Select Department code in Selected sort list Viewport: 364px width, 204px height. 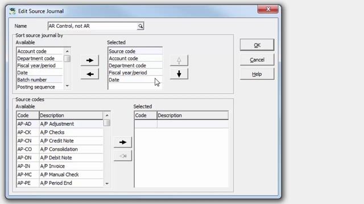135,66
